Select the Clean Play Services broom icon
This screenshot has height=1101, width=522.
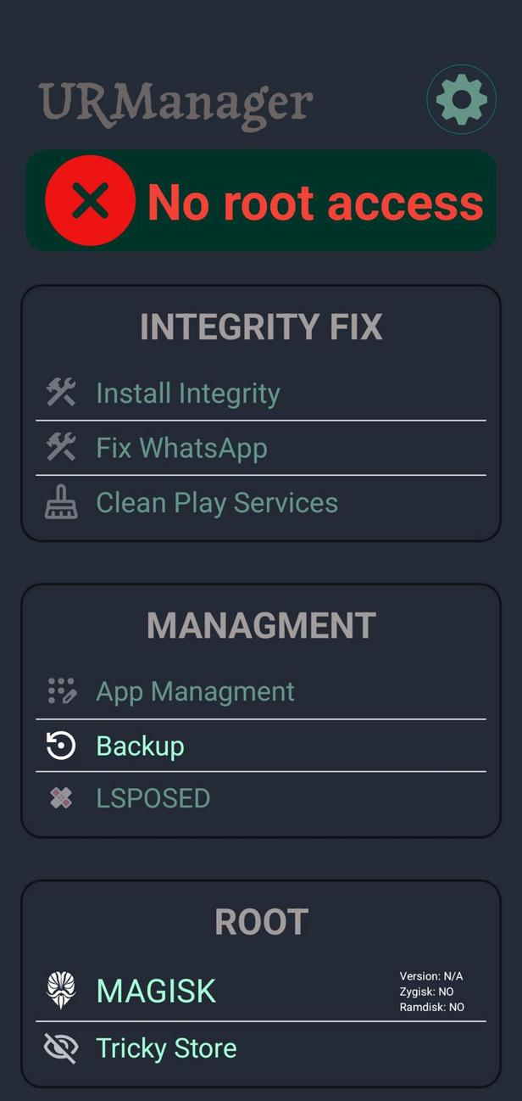[59, 502]
